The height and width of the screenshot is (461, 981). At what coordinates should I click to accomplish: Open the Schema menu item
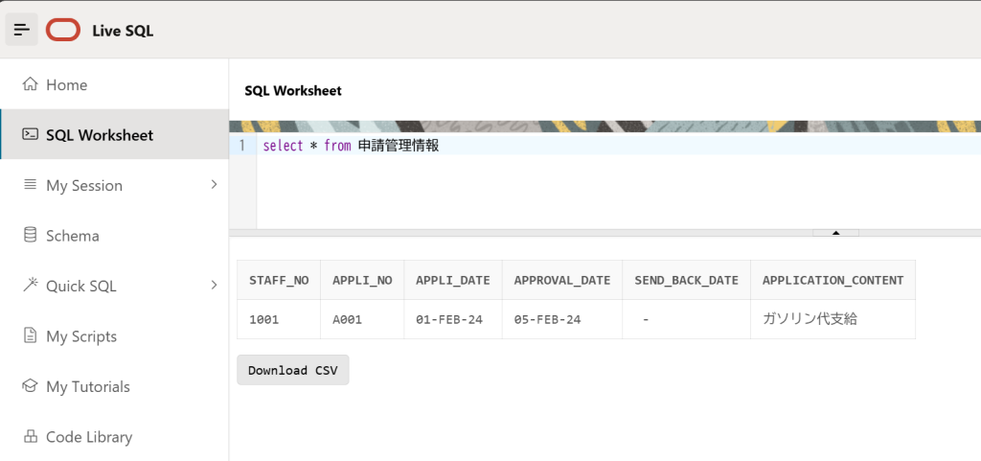73,236
